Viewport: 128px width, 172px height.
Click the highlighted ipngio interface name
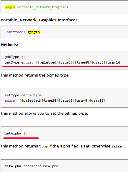coord(34,32)
